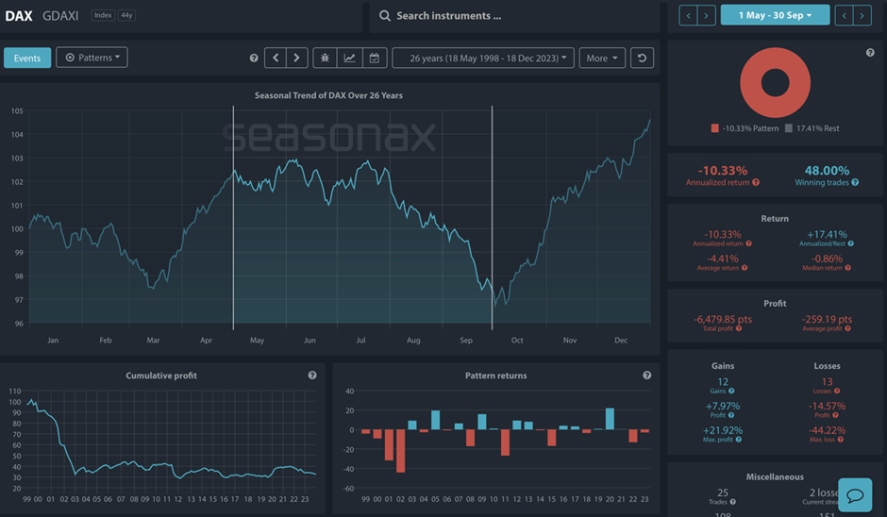Click the -0.86% median return value
Viewport: 887px width, 517px height.
pos(827,258)
